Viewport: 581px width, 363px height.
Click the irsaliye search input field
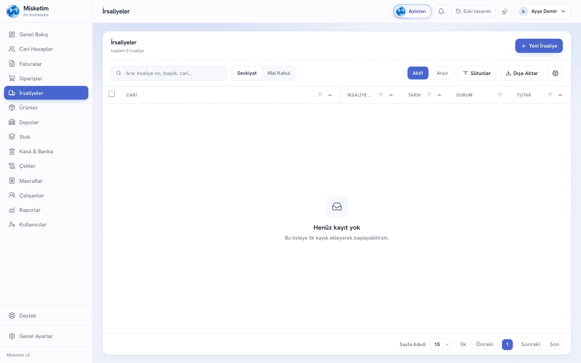169,73
